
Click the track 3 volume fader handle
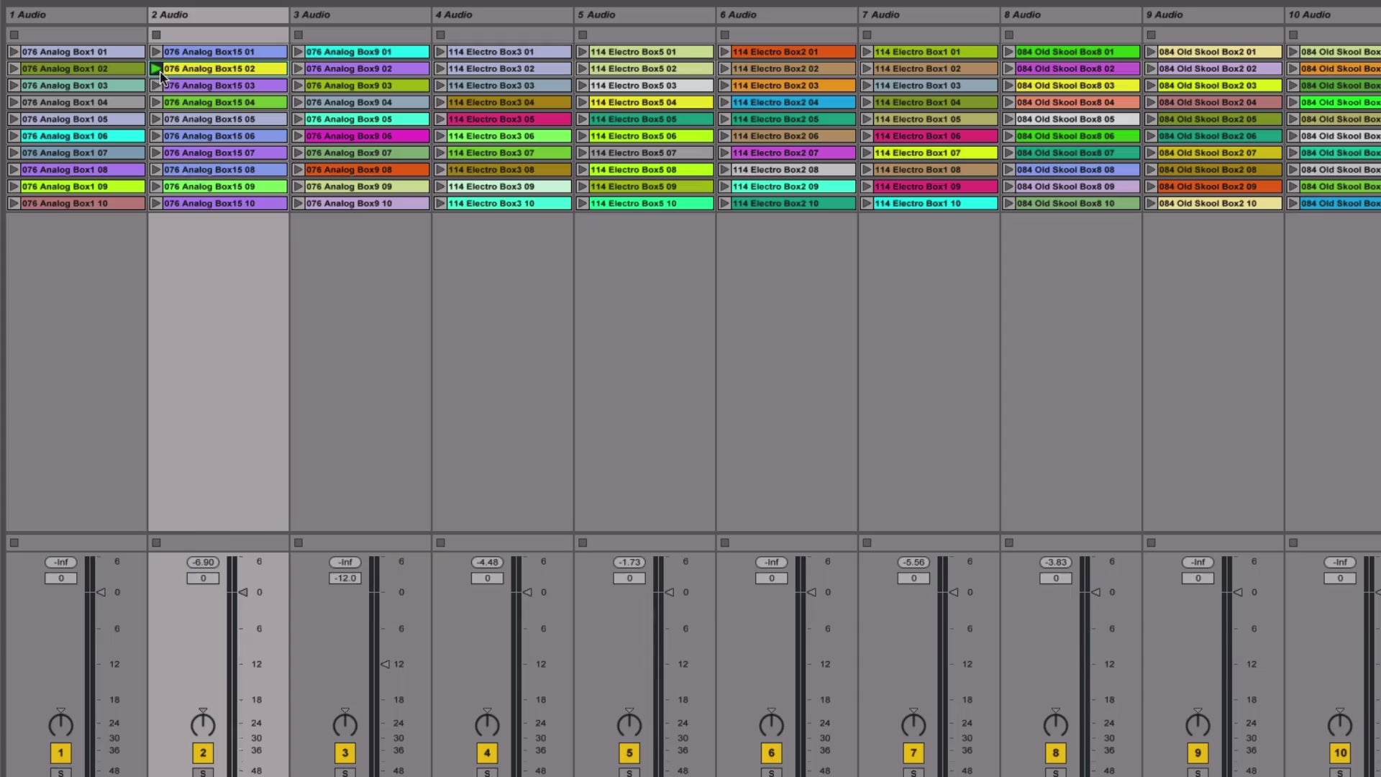tap(386, 664)
